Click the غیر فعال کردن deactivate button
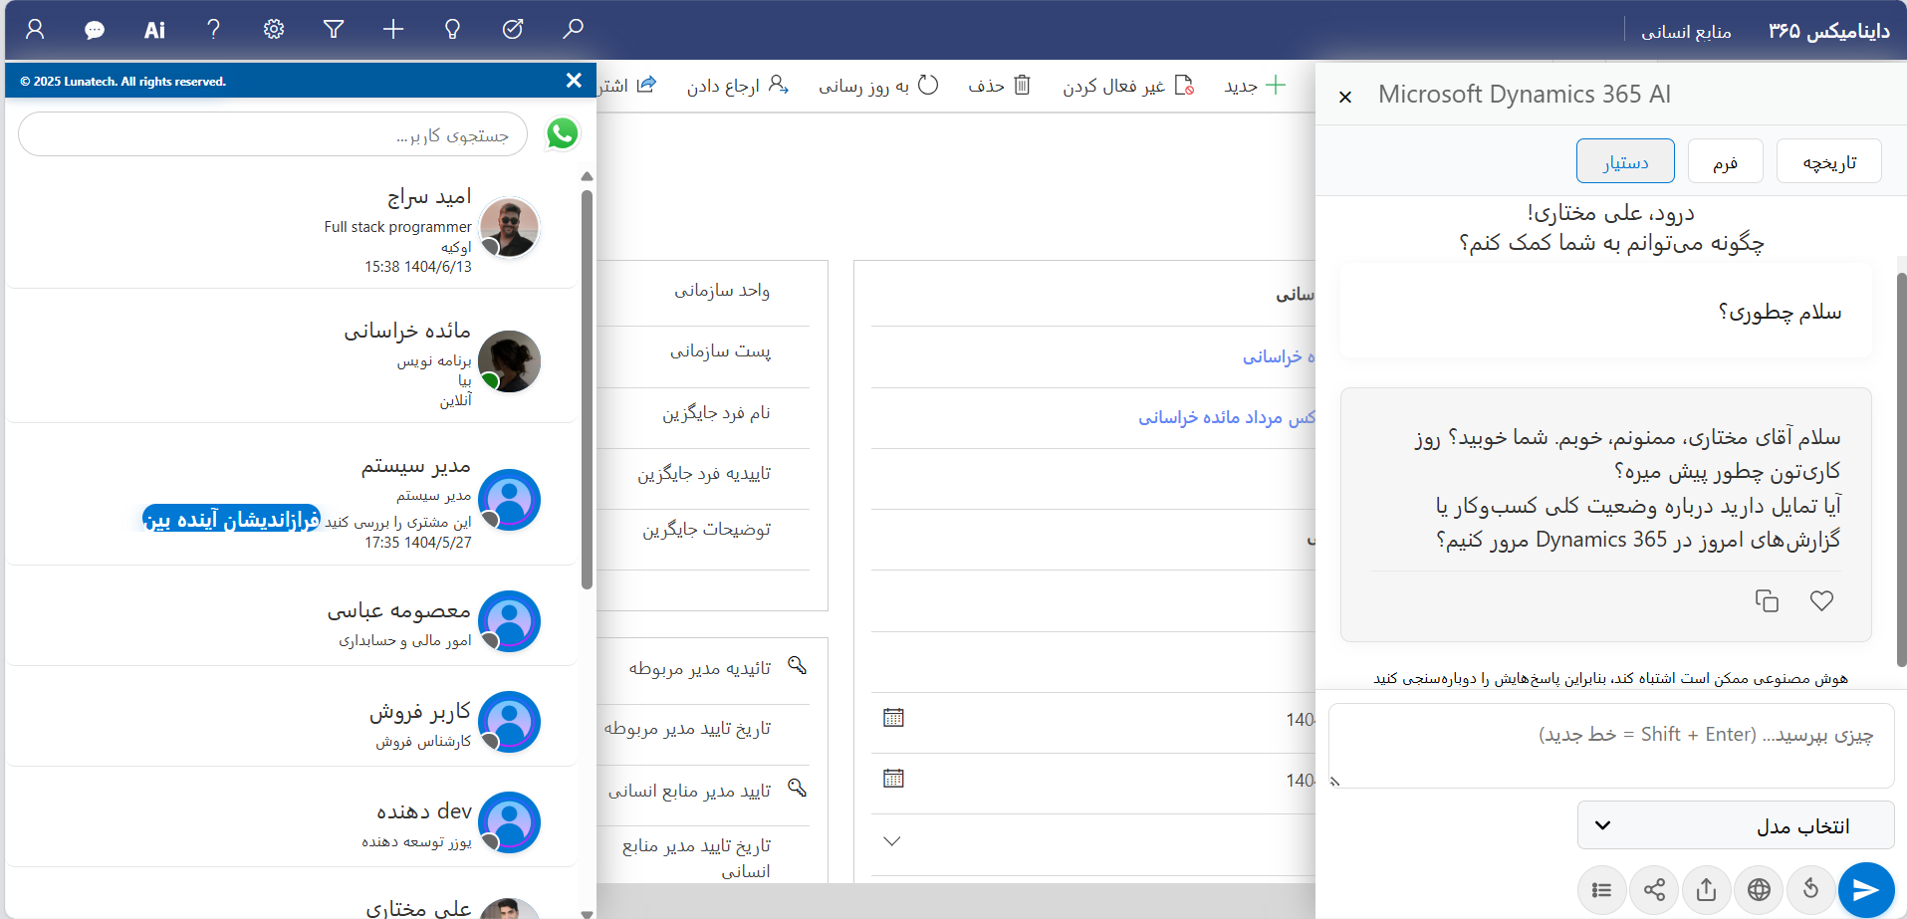The height and width of the screenshot is (919, 1907). (1127, 86)
